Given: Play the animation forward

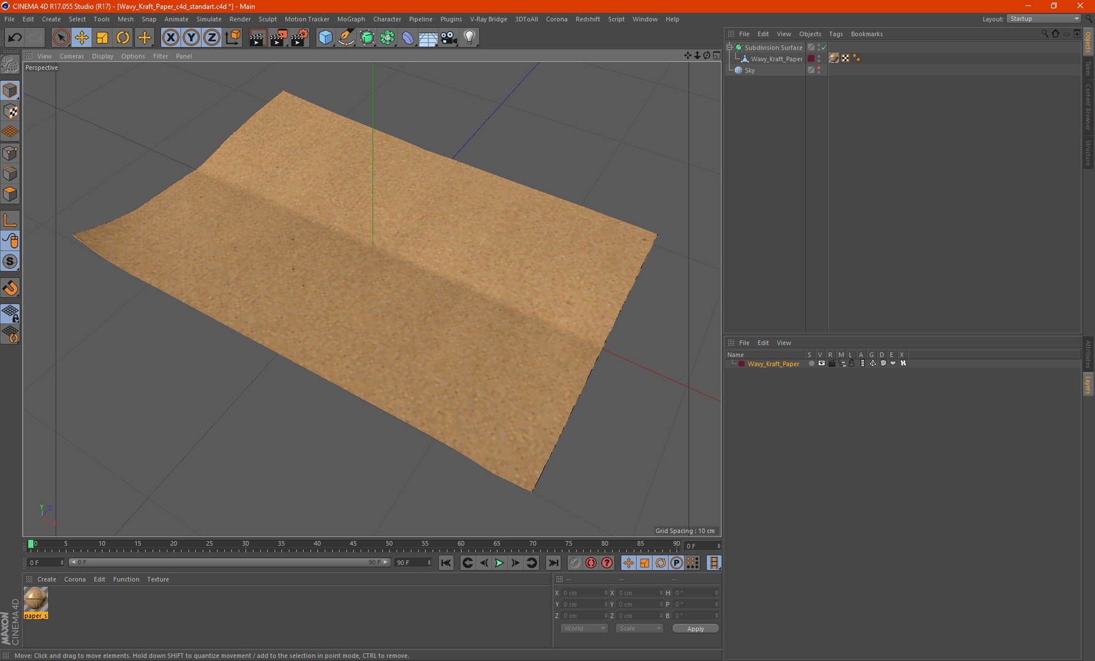Looking at the screenshot, I should [x=499, y=563].
